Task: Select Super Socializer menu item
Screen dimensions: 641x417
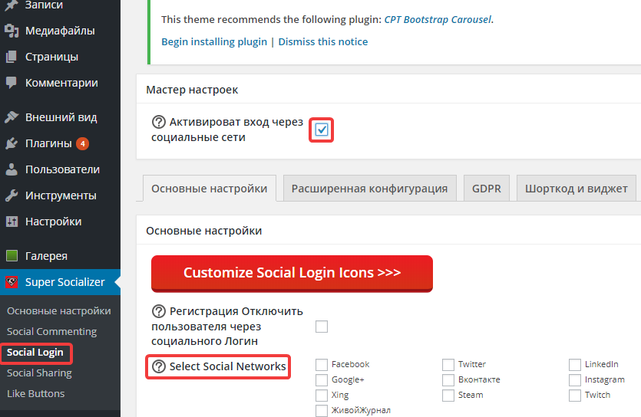Action: (x=60, y=282)
